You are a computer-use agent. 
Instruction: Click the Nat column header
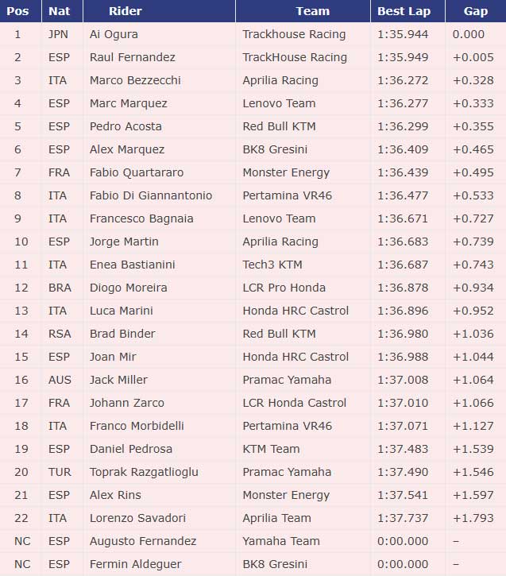(x=59, y=11)
